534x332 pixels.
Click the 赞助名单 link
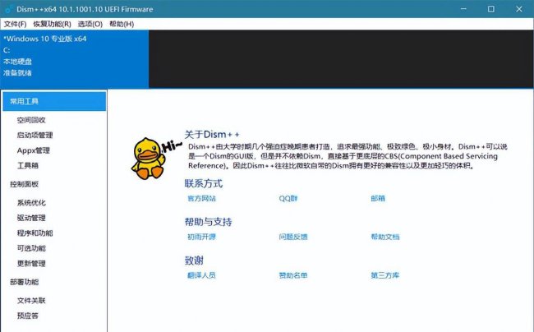pyautogui.click(x=293, y=275)
